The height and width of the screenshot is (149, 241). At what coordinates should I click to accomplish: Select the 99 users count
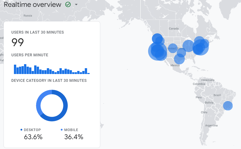pyautogui.click(x=18, y=42)
